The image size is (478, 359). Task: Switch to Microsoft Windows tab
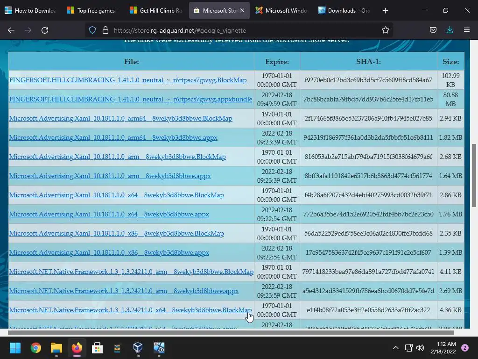pyautogui.click(x=282, y=11)
